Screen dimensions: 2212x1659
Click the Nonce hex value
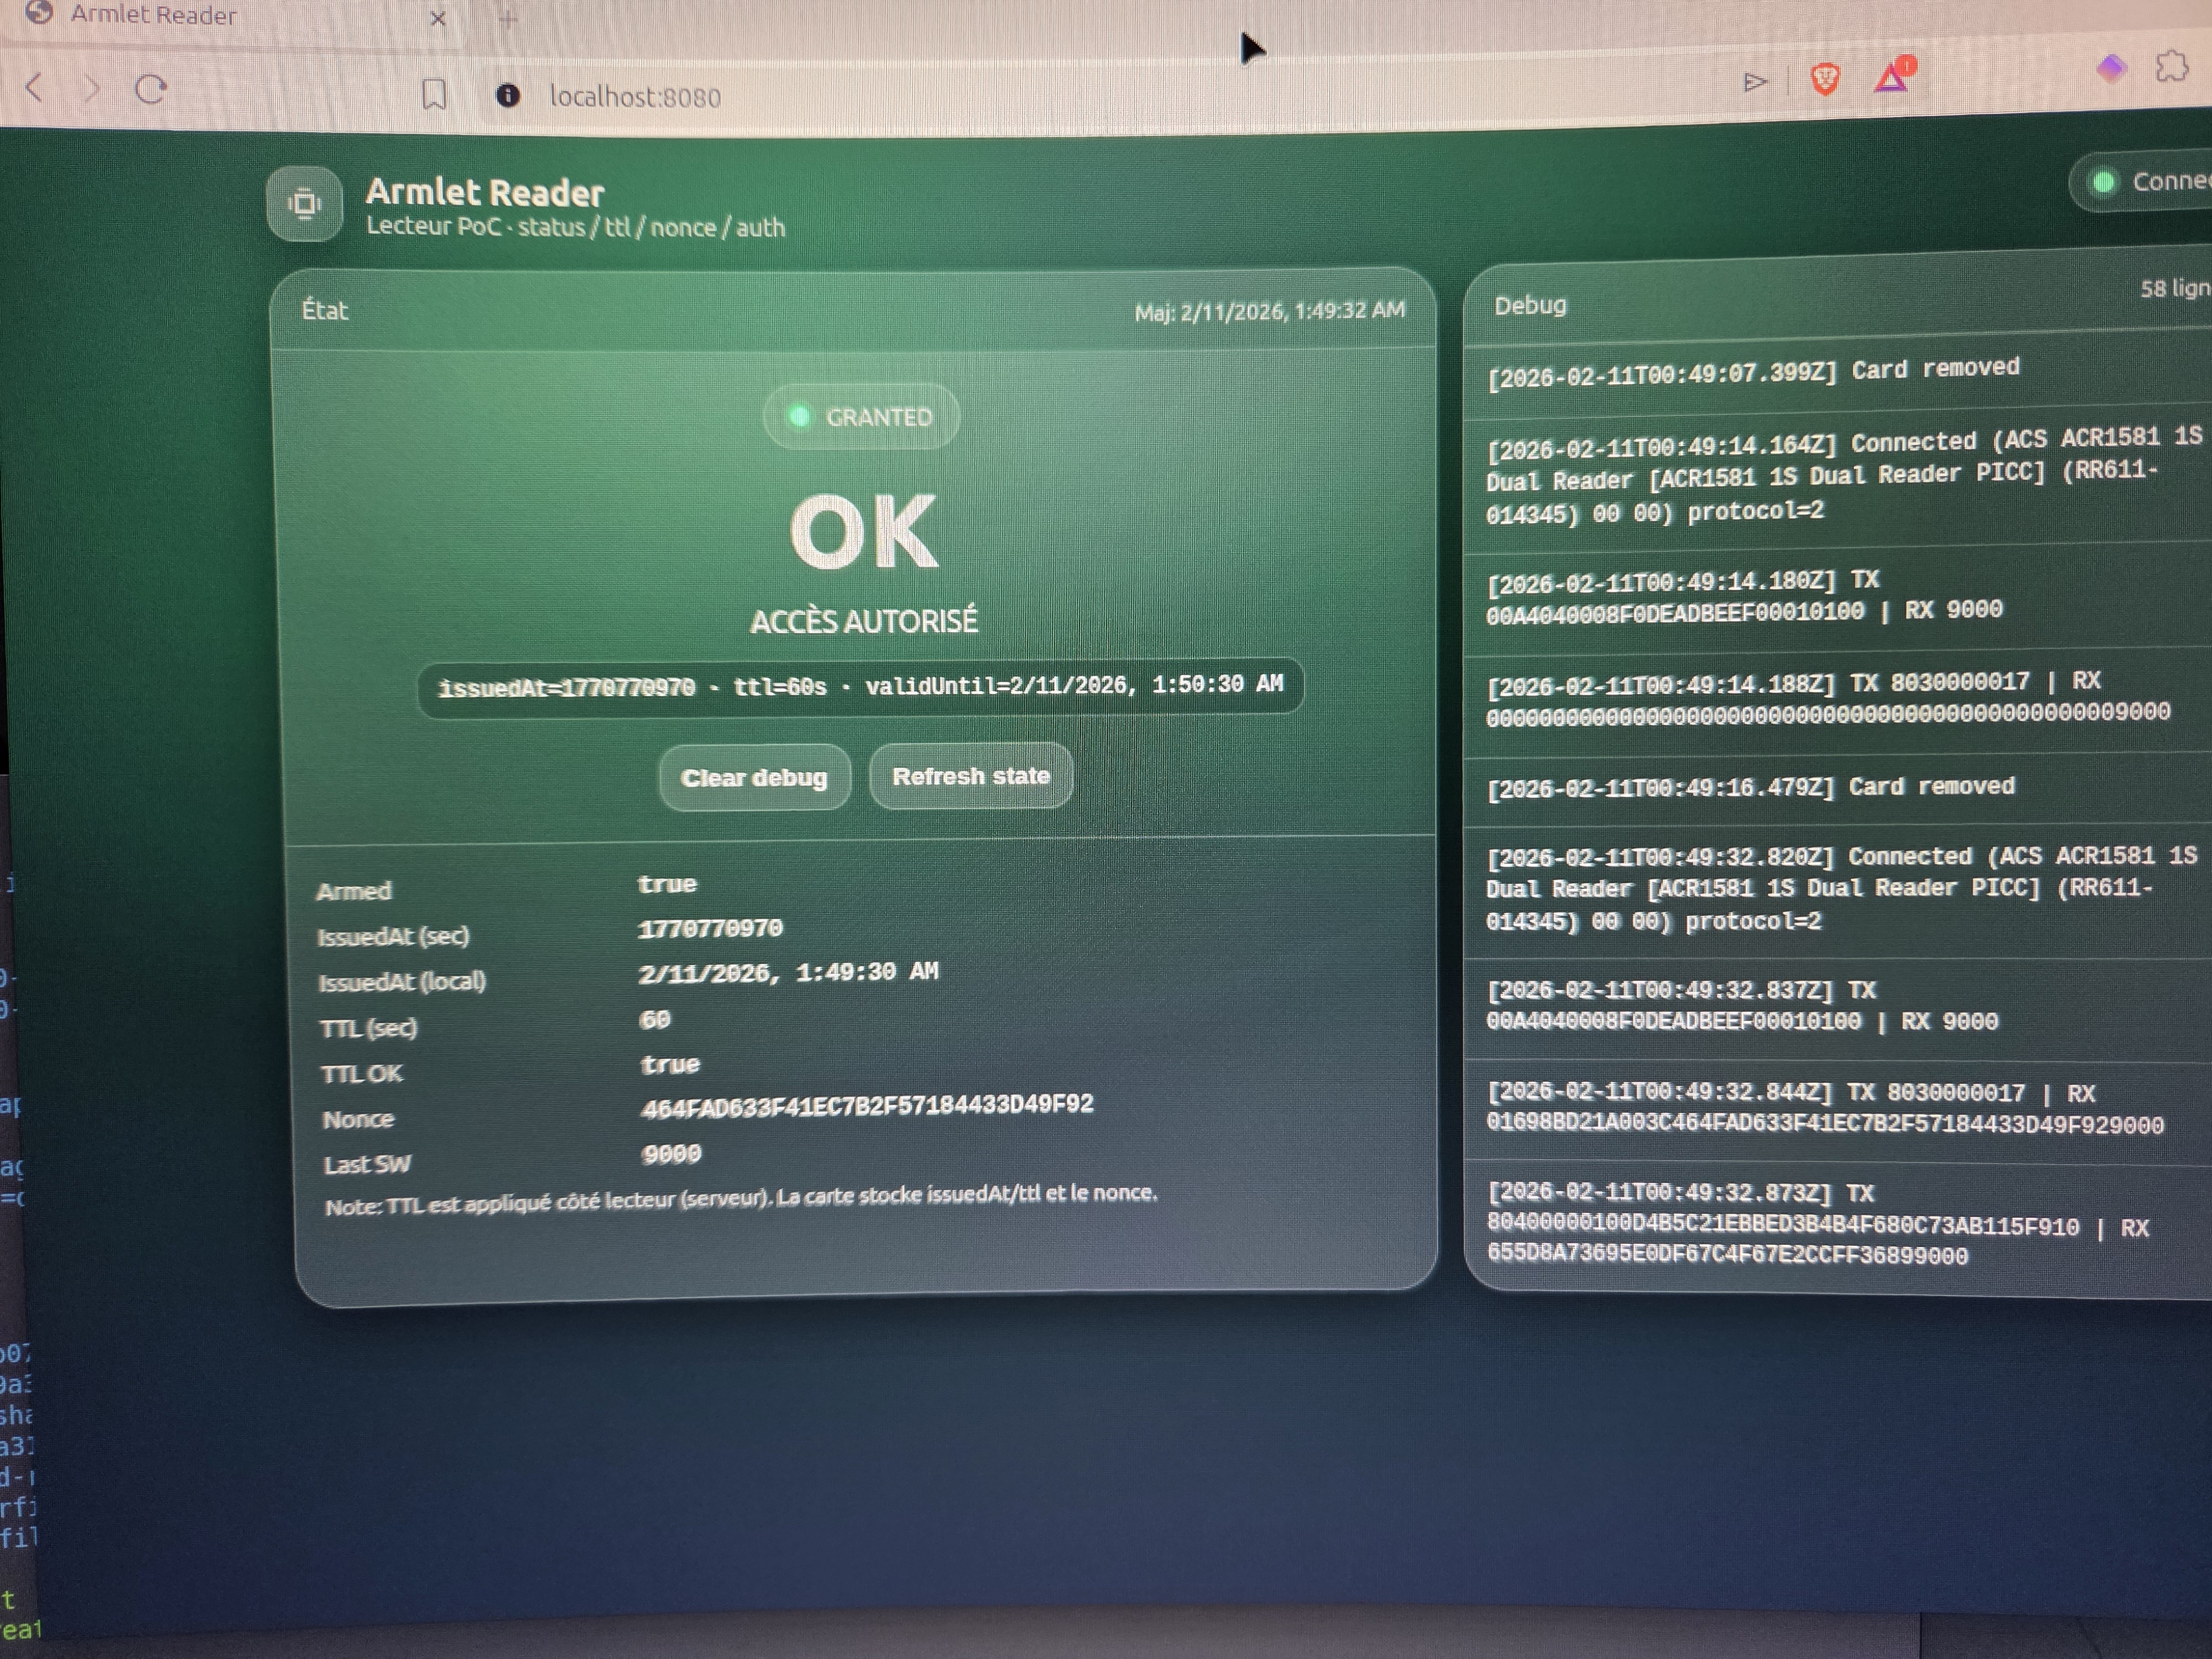tap(866, 1107)
